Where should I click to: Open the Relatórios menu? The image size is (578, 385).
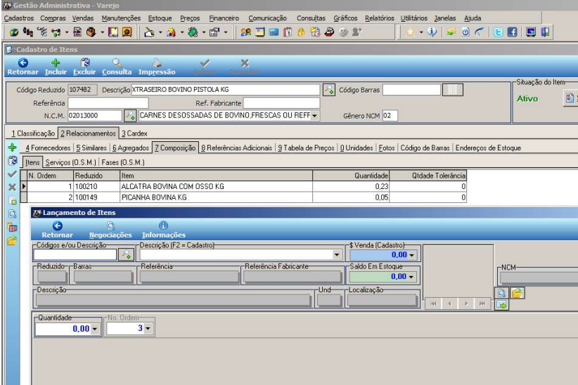pyautogui.click(x=379, y=18)
